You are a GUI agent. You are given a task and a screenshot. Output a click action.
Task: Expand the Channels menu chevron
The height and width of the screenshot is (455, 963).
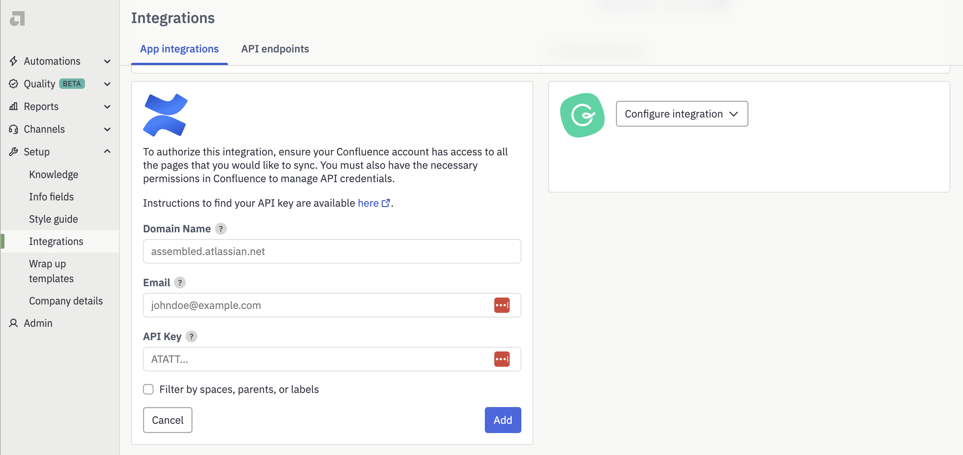tap(107, 129)
